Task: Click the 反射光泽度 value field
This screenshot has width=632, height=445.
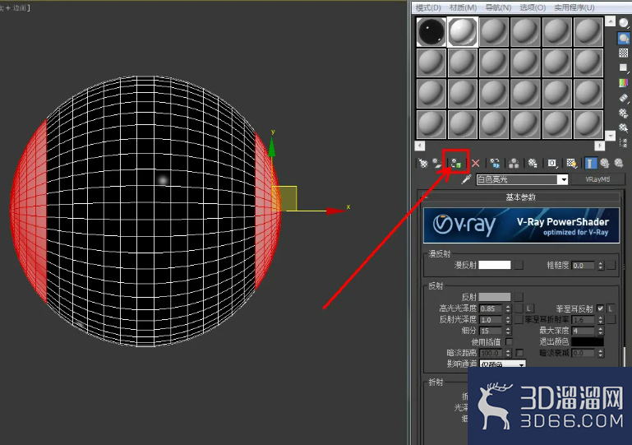Action: [x=491, y=320]
